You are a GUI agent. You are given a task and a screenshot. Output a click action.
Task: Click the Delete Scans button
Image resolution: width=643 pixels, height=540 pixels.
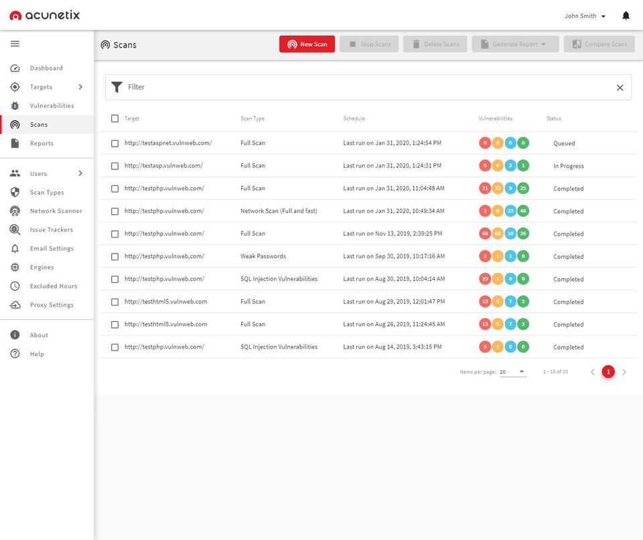[435, 44]
